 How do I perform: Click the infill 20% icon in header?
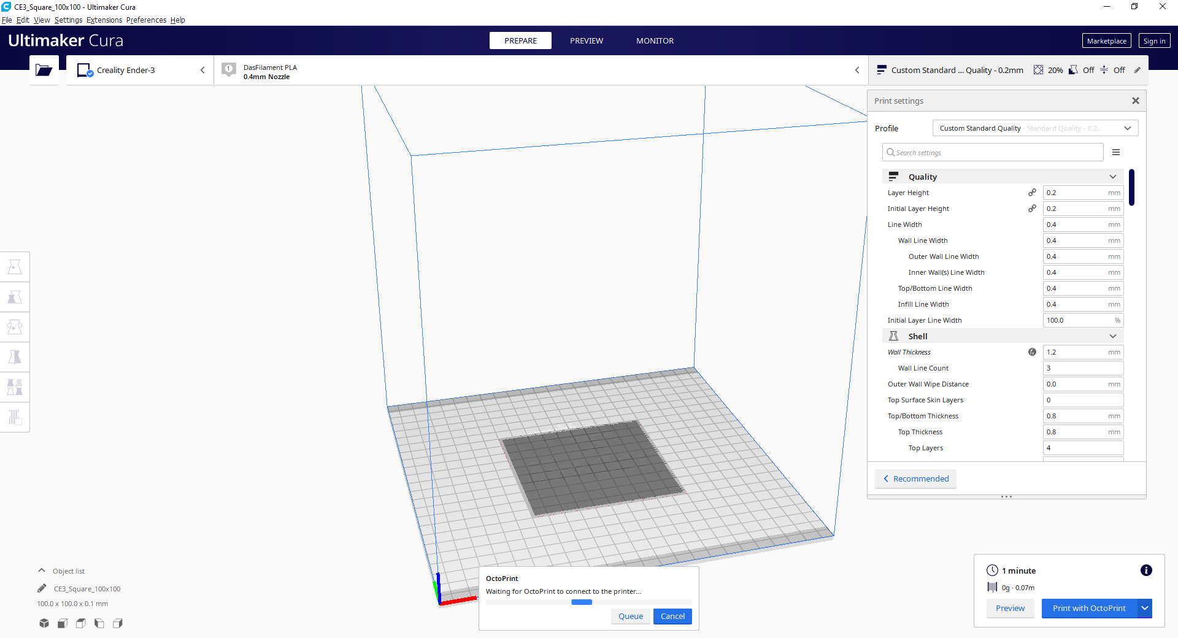coord(1038,70)
